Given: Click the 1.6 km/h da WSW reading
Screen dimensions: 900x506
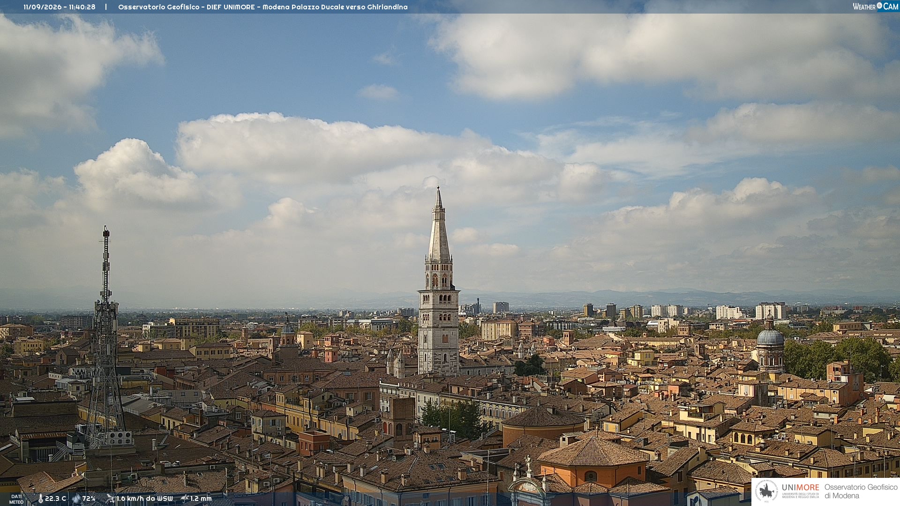Looking at the screenshot, I should pyautogui.click(x=144, y=499).
